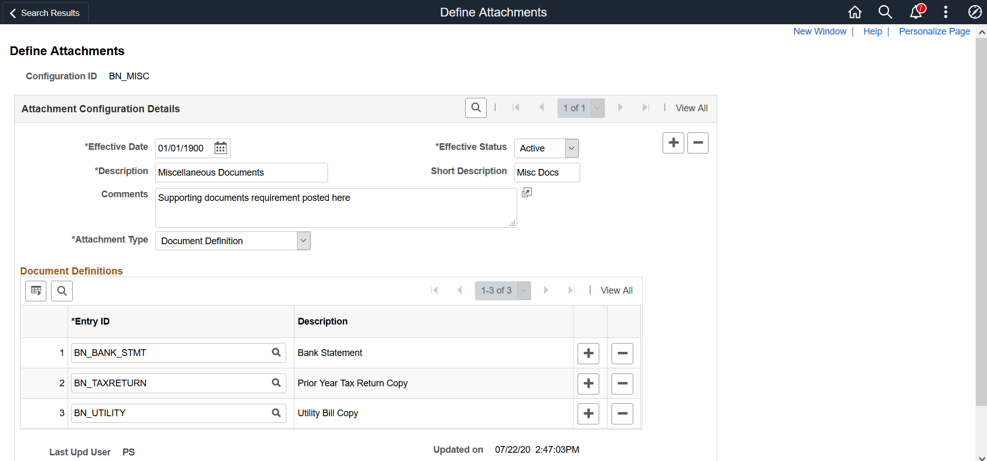This screenshot has height=461, width=987.
Task: Open the global search magnifier icon
Action: (885, 12)
